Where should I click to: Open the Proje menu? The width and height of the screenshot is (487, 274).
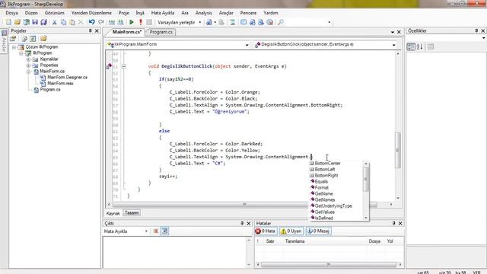(x=123, y=13)
